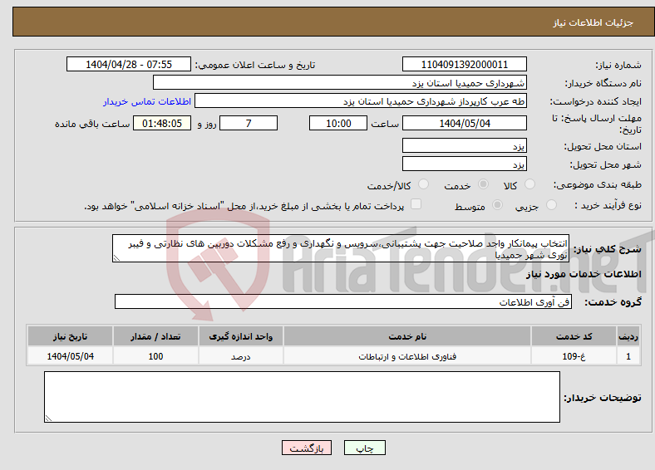655x470 pixels.
Task: Click the تاریخ نیاز column header
Action: click(x=70, y=336)
